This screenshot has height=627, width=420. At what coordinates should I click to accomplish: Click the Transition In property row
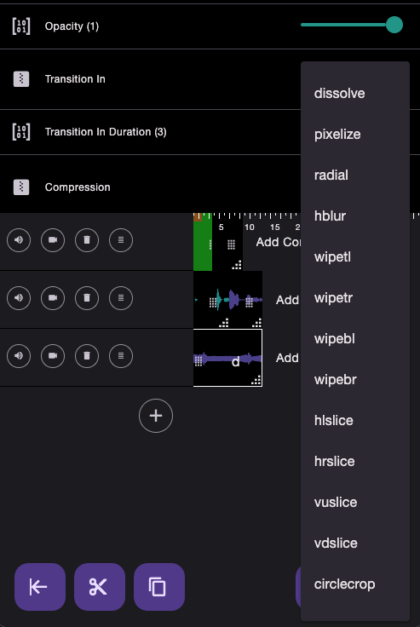pyautogui.click(x=151, y=79)
